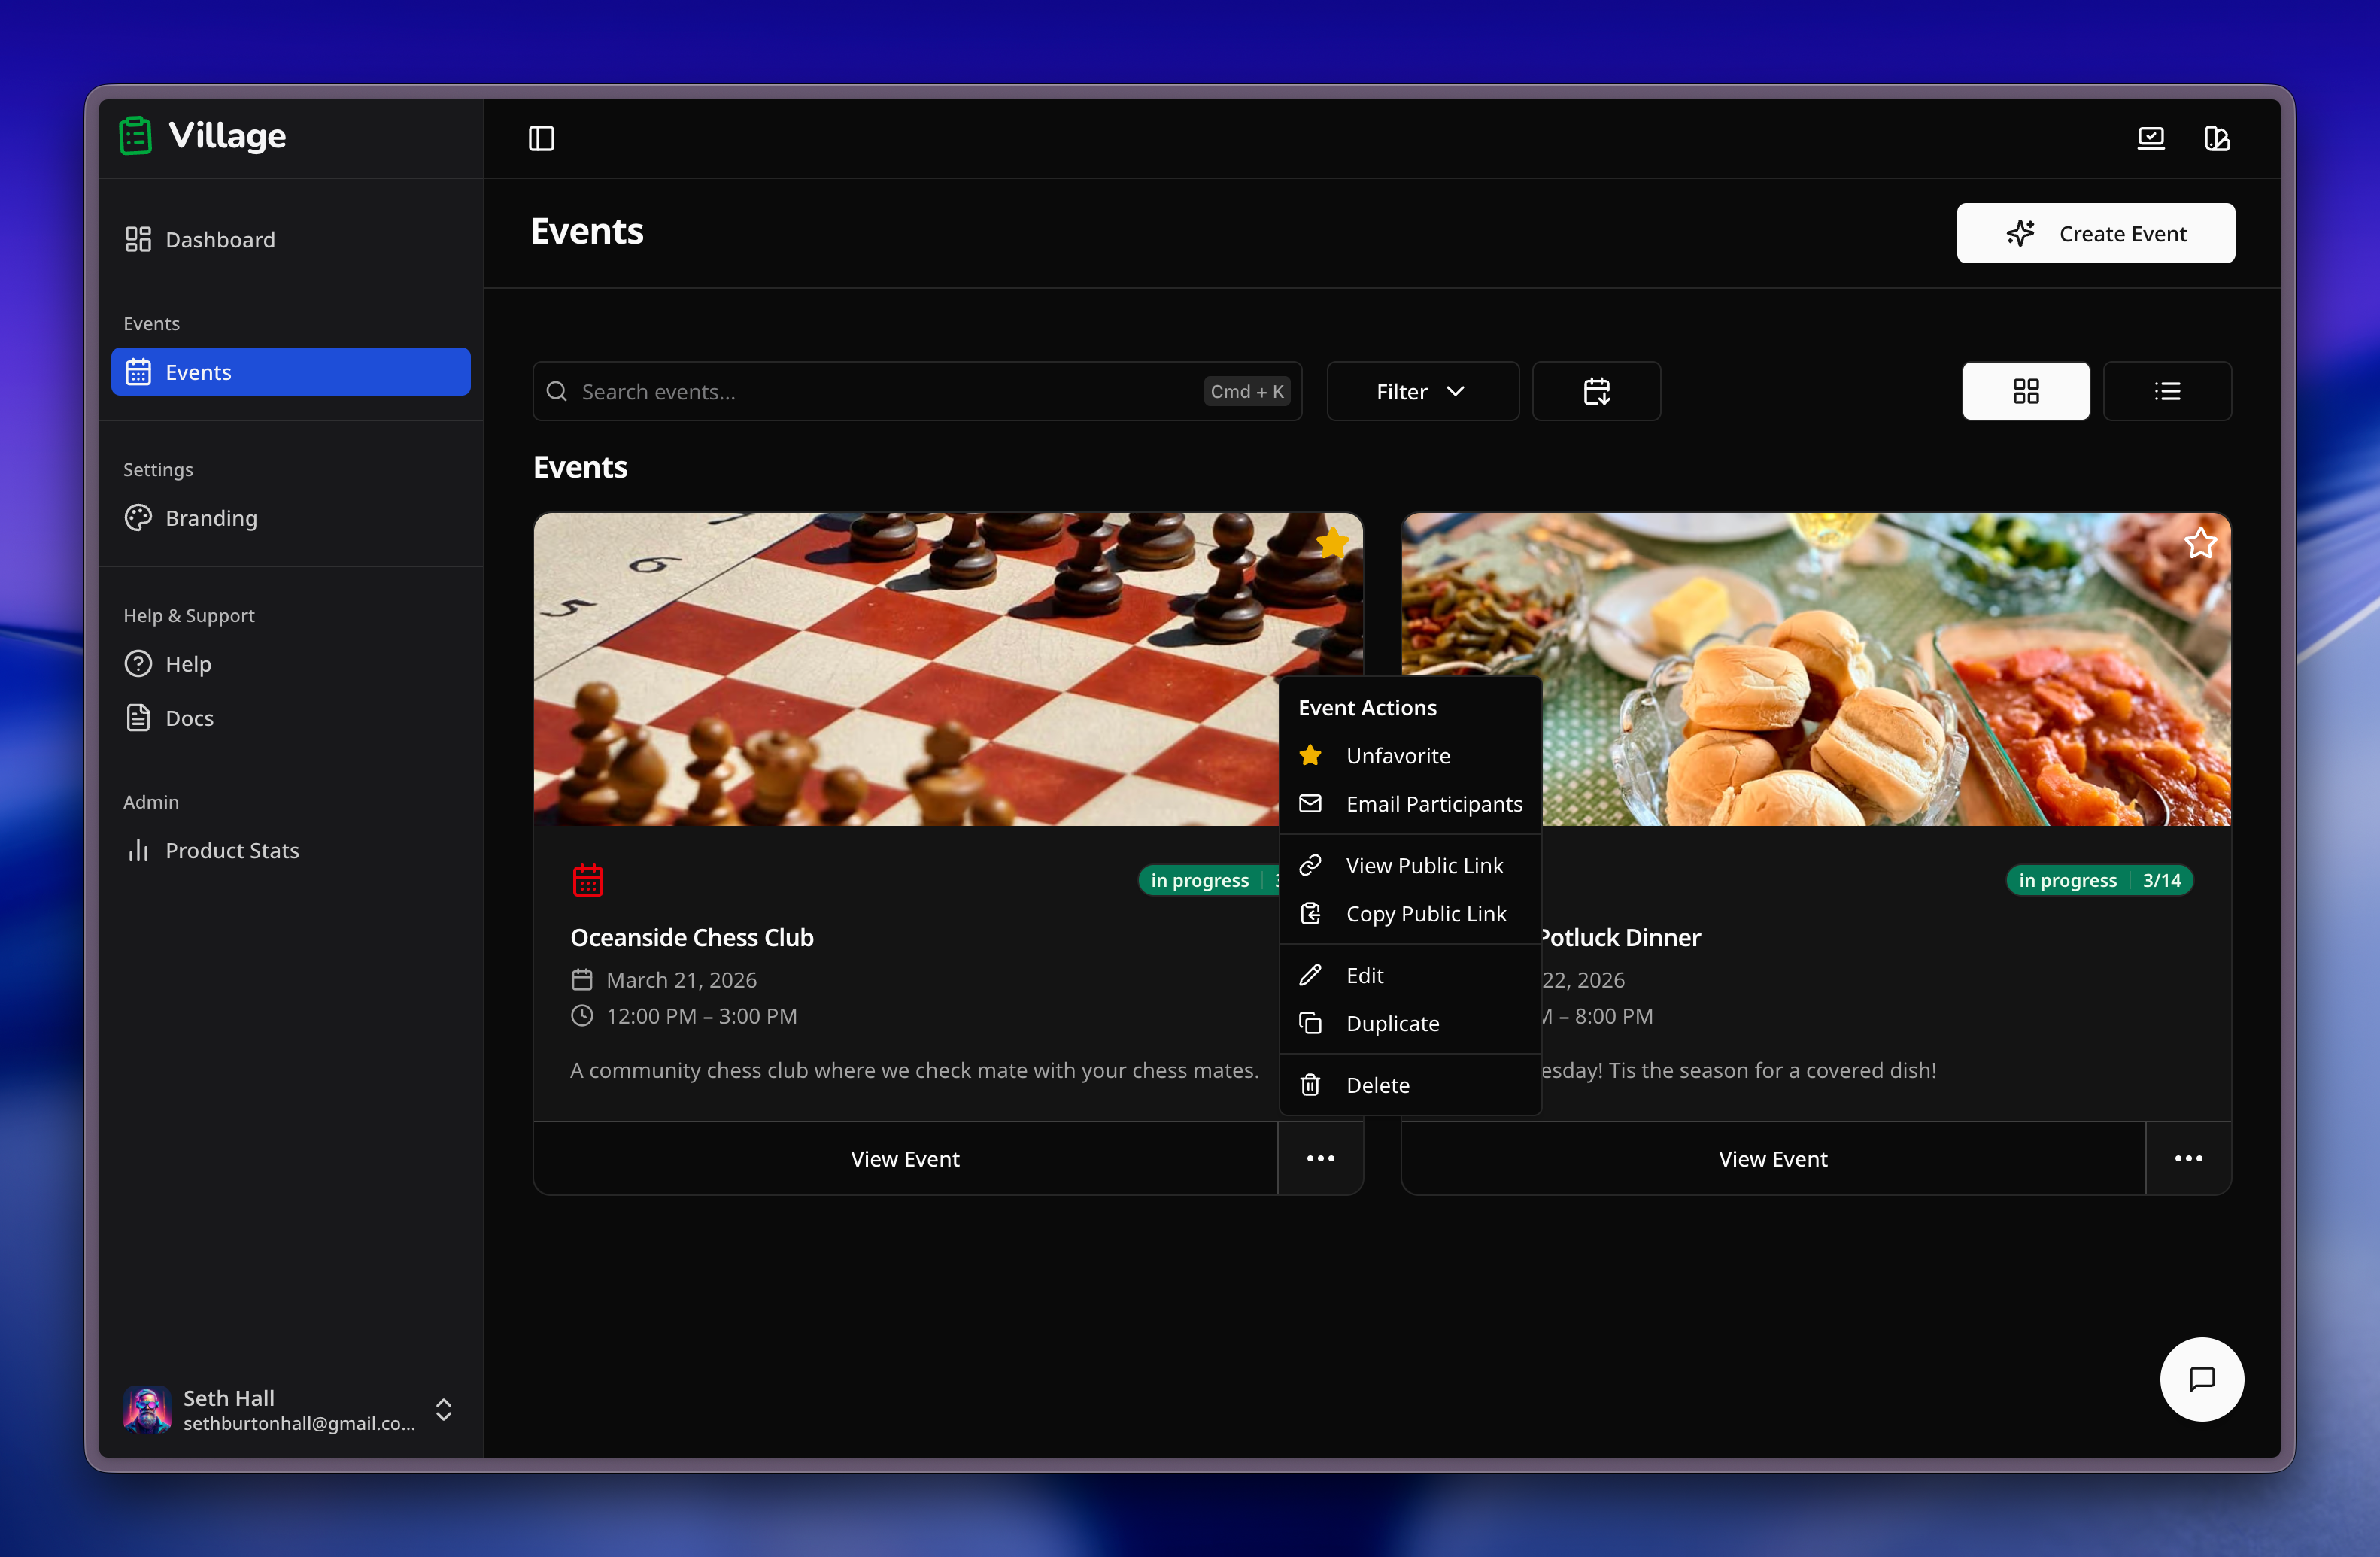Click the Village logo icon
Image resolution: width=2380 pixels, height=1557 pixels.
coord(136,136)
